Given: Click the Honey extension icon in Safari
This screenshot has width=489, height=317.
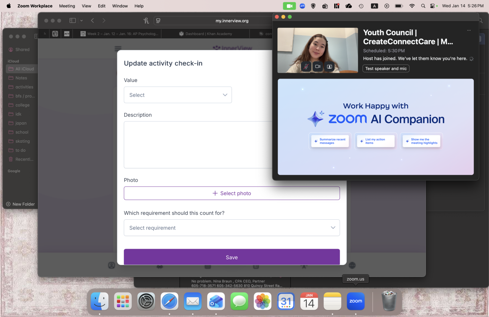Looking at the screenshot, I should pyautogui.click(x=146, y=21).
